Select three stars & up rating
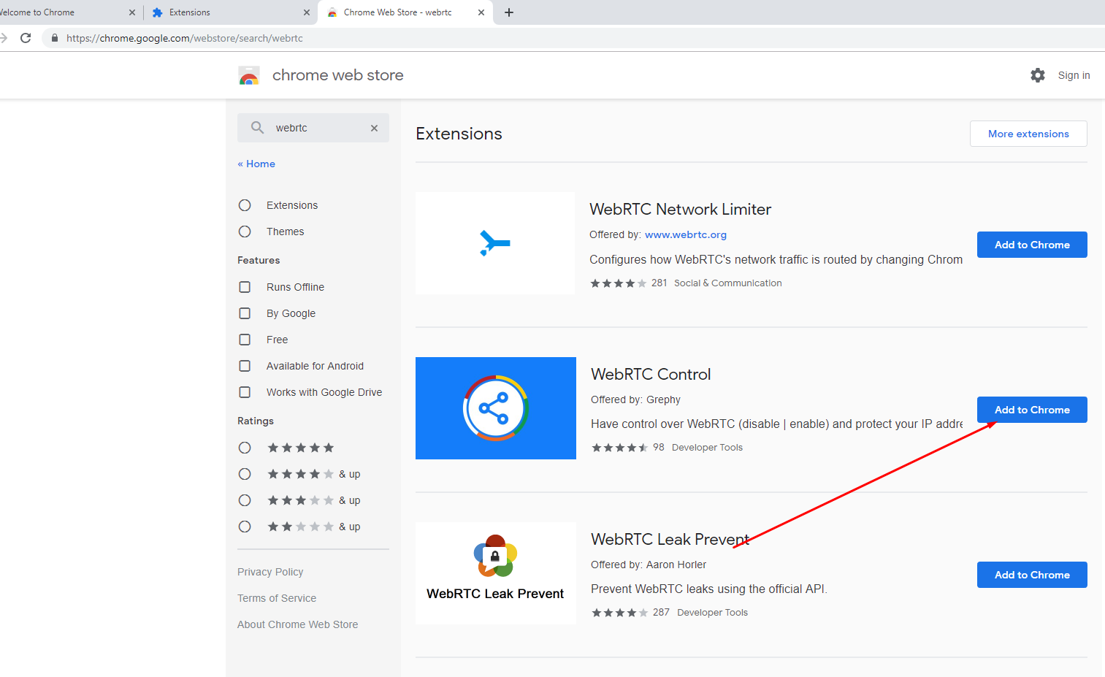This screenshot has height=677, width=1105. [245, 500]
